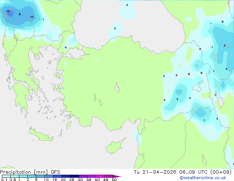Image resolution: width=234 pixels, height=181 pixels.
Task: Click the 25–30 mm dark navy legend swatch
Action: coord(75,176)
